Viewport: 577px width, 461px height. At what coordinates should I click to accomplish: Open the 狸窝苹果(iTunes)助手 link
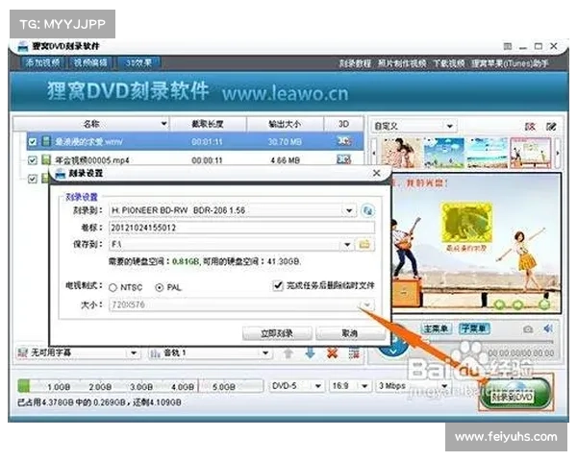tap(510, 63)
